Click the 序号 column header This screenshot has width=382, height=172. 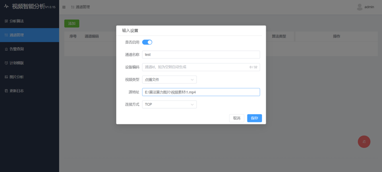73,36
